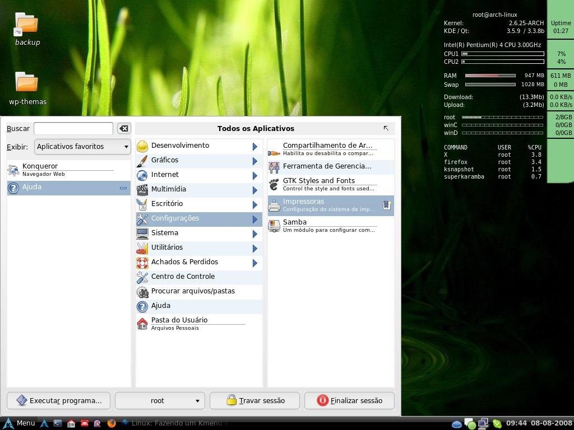Open the wp-themas desktop folder

coord(27,88)
